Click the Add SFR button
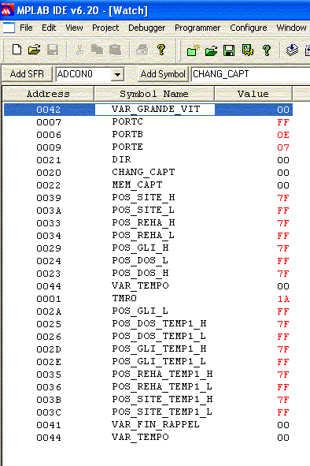310x466 pixels. [x=27, y=74]
